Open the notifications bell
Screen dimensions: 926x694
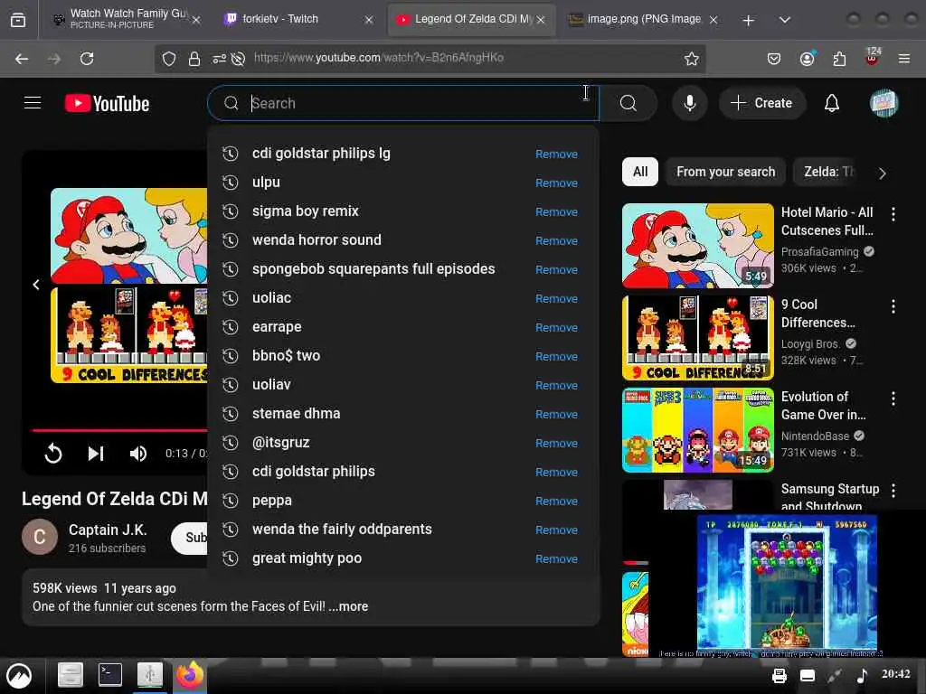pos(832,103)
